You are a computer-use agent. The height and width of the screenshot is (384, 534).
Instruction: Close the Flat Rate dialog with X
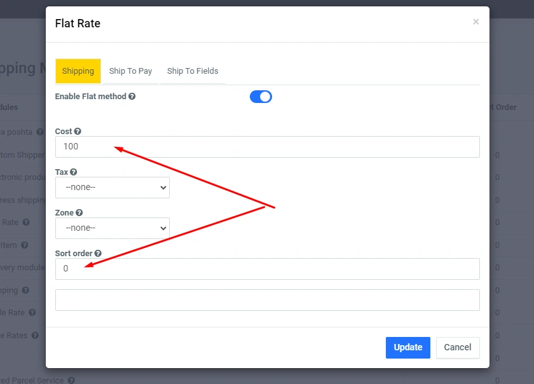pyautogui.click(x=476, y=22)
